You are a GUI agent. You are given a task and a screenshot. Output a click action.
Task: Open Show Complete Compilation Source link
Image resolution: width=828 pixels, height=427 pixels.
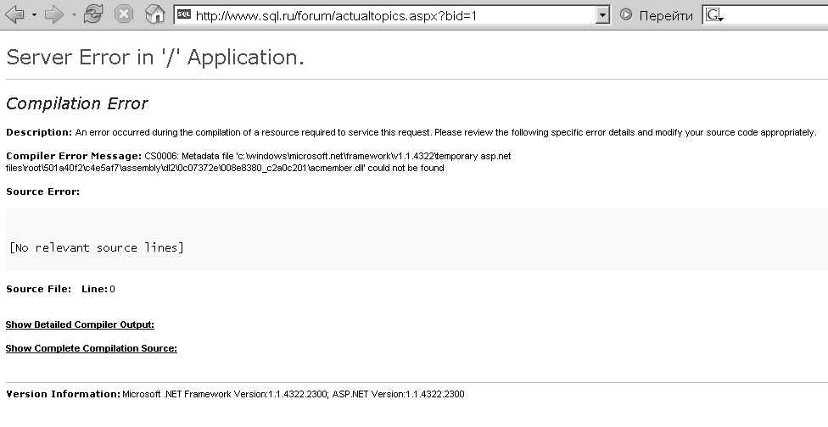coord(91,348)
